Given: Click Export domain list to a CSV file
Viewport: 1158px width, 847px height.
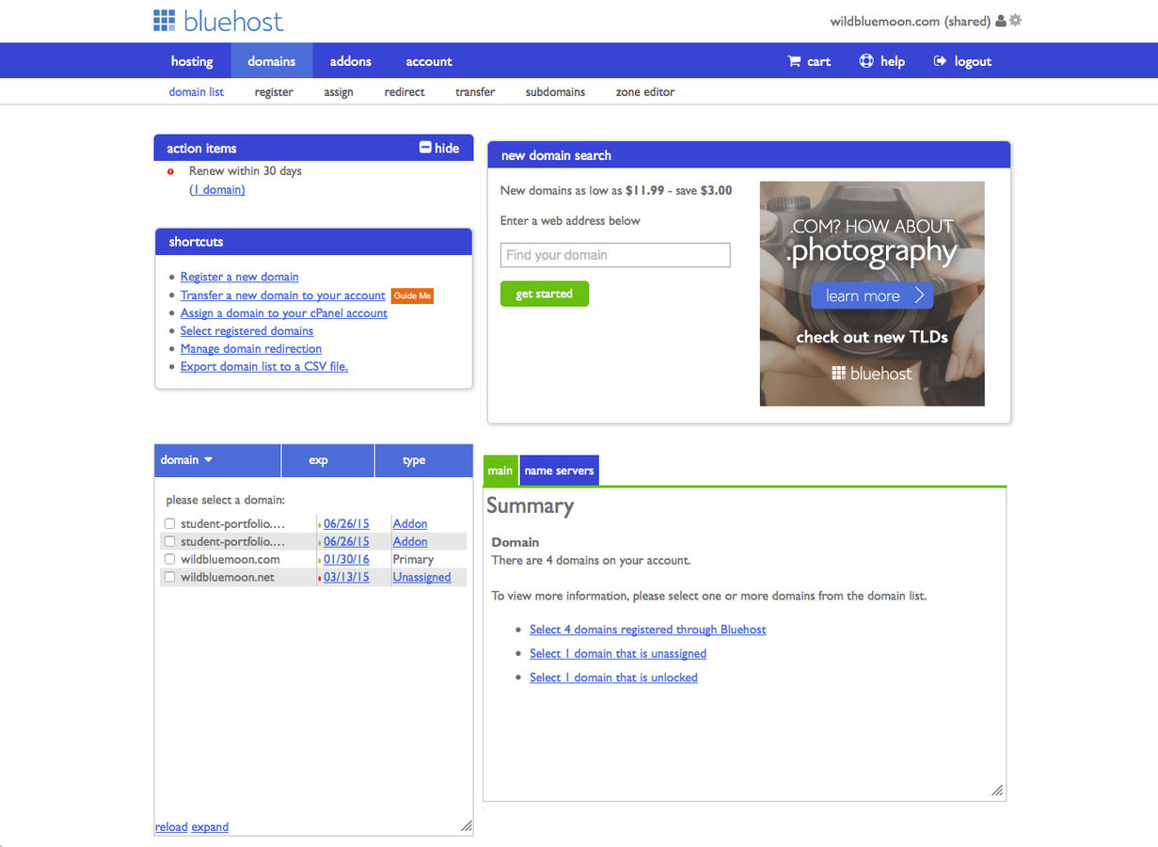Looking at the screenshot, I should point(264,367).
